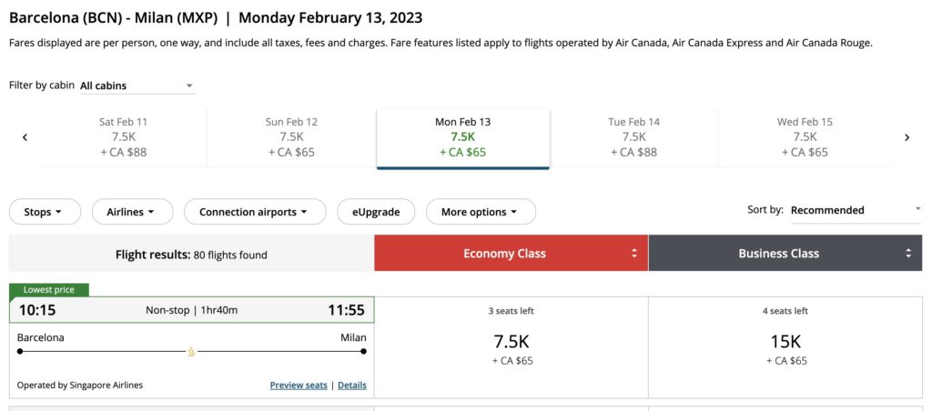Select the Sat Feb 11 date tab
The width and height of the screenshot is (932, 411).
124,137
